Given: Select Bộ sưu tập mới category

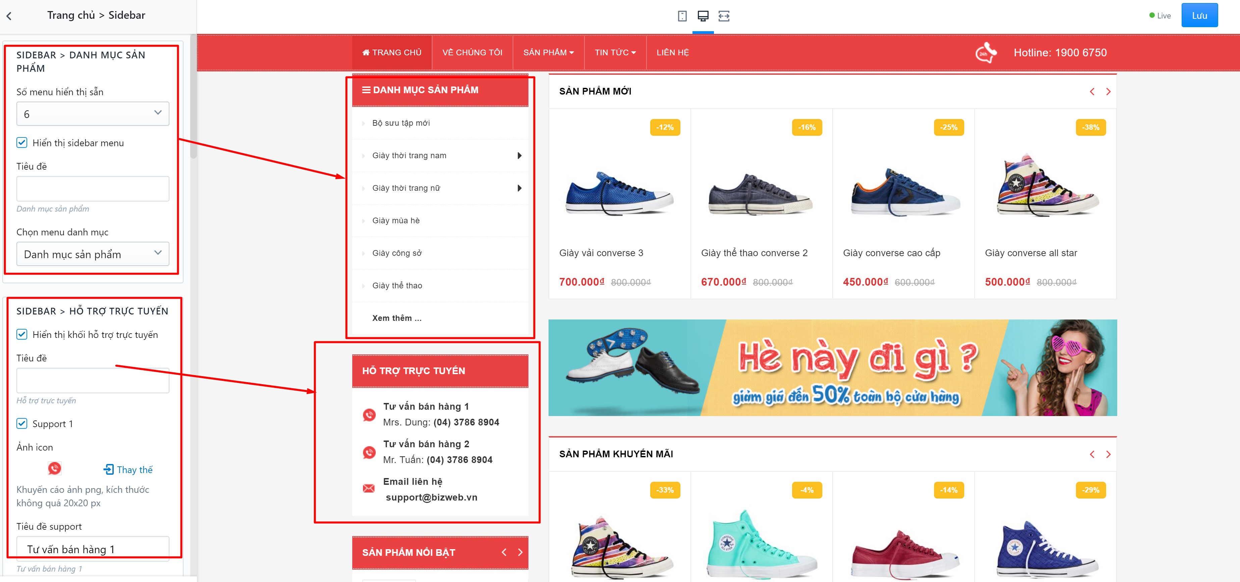Looking at the screenshot, I should pyautogui.click(x=401, y=123).
